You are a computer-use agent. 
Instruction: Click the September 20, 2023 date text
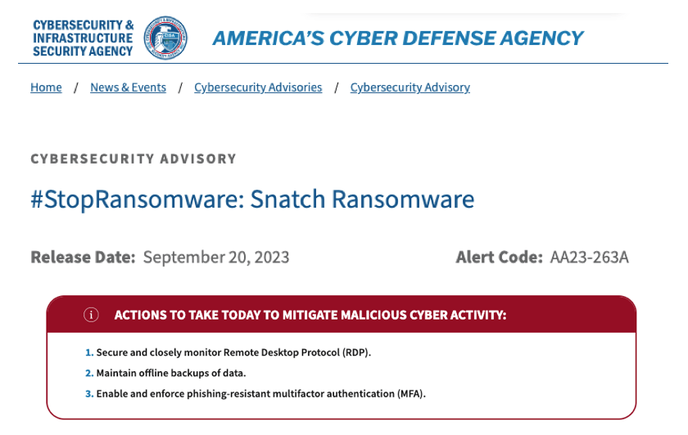[x=216, y=258]
